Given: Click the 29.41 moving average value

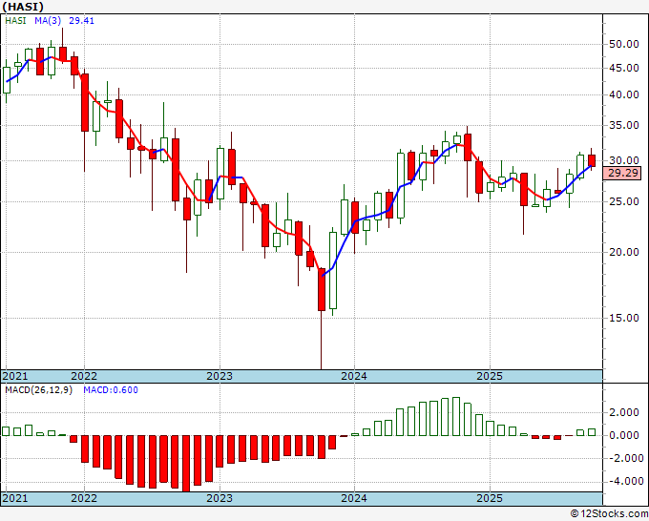Looking at the screenshot, I should 81,20.
